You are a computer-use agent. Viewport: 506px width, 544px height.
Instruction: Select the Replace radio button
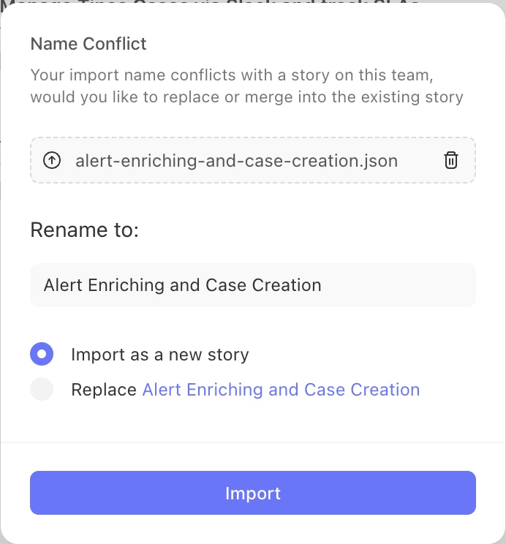point(42,390)
